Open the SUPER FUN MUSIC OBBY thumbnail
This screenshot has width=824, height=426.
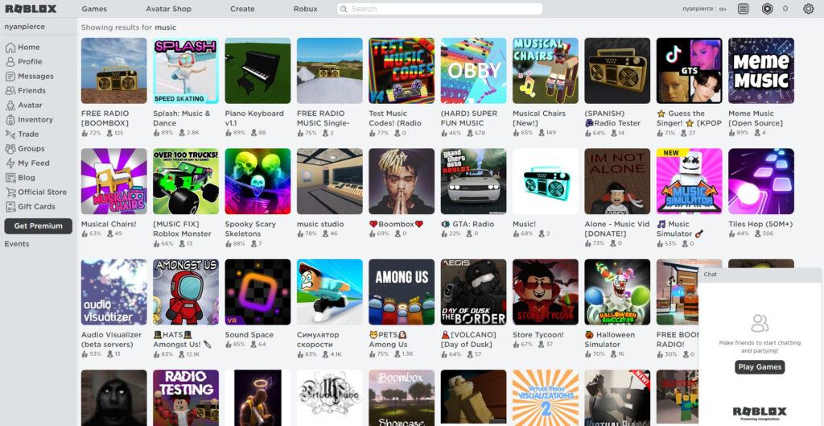pyautogui.click(x=473, y=71)
